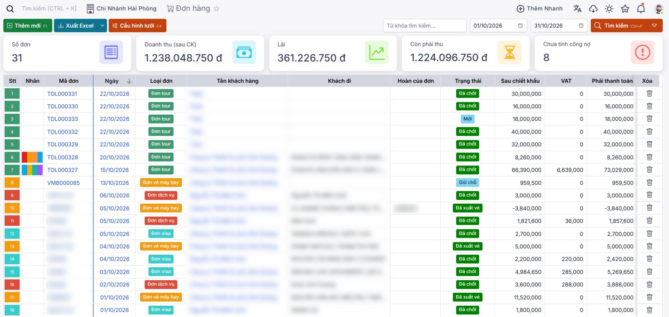Click trash icon on row 18
Viewport: 669px width, 317px height.
tap(649, 310)
